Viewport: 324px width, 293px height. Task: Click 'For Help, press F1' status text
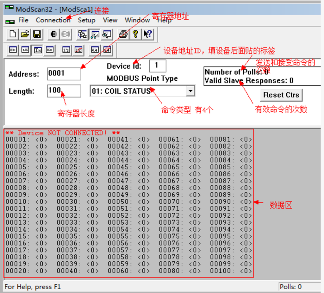pos(33,287)
